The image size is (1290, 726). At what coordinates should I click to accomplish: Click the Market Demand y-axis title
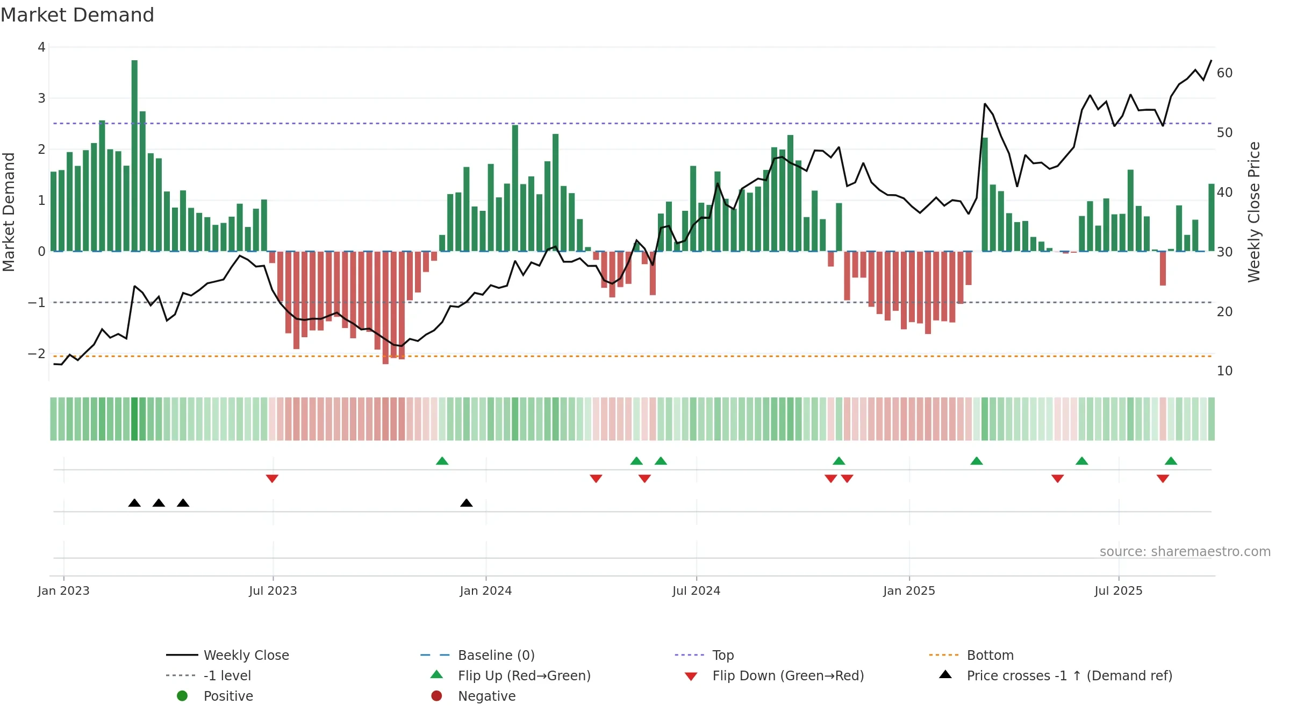[x=9, y=212]
